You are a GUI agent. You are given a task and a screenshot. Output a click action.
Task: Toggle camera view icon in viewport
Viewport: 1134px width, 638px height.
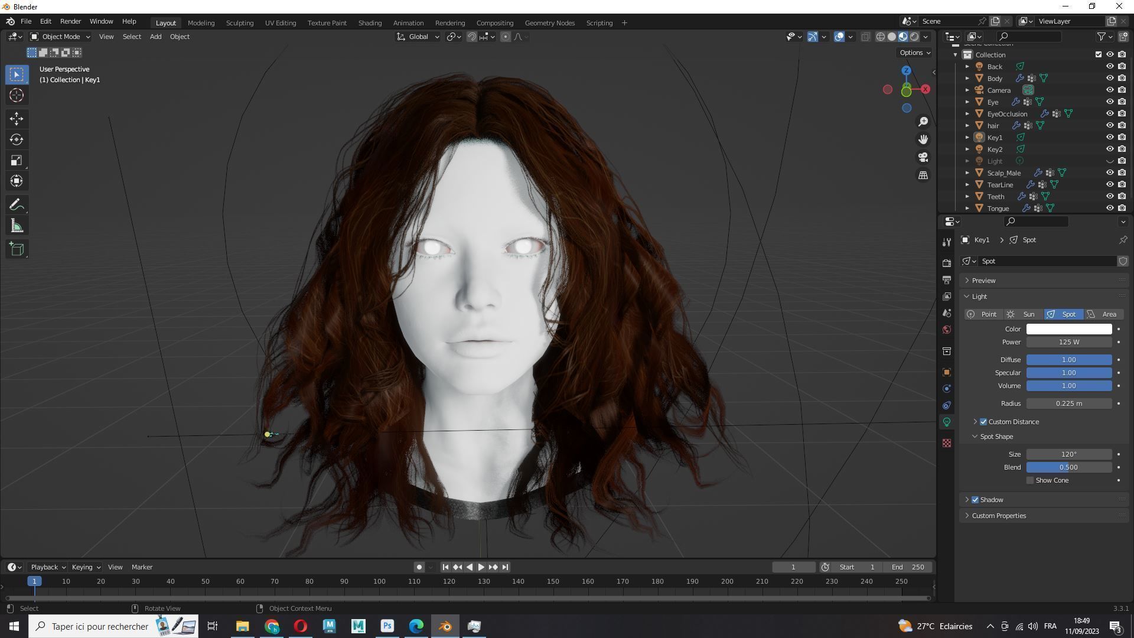coord(923,157)
